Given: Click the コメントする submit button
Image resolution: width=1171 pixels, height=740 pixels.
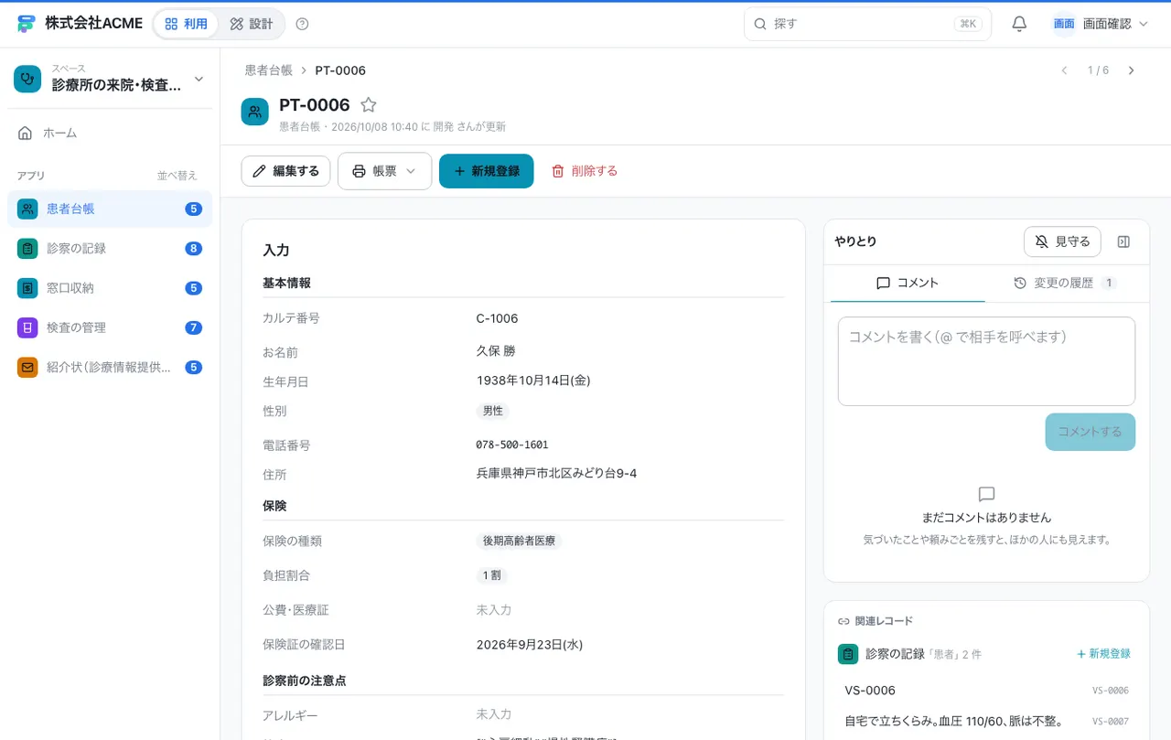Looking at the screenshot, I should [x=1090, y=432].
